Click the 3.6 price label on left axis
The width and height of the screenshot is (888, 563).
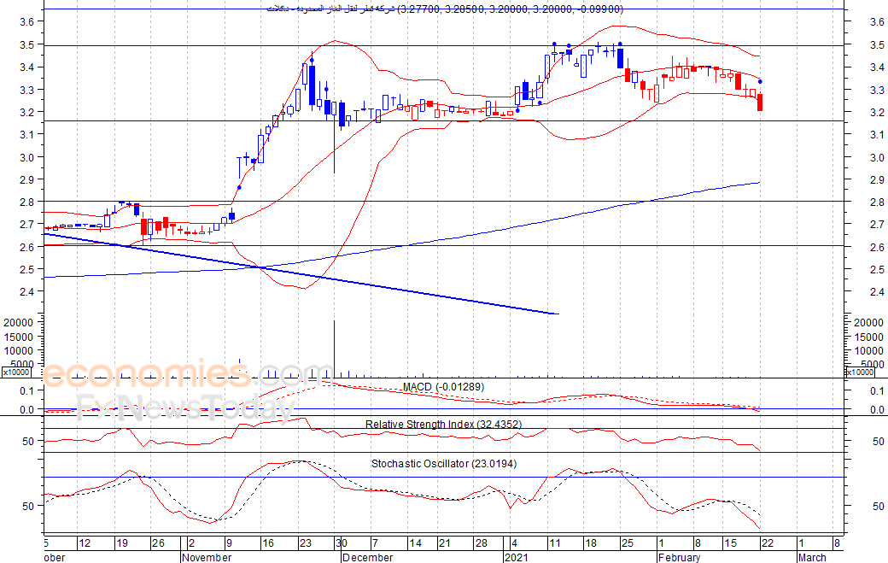tap(27, 21)
